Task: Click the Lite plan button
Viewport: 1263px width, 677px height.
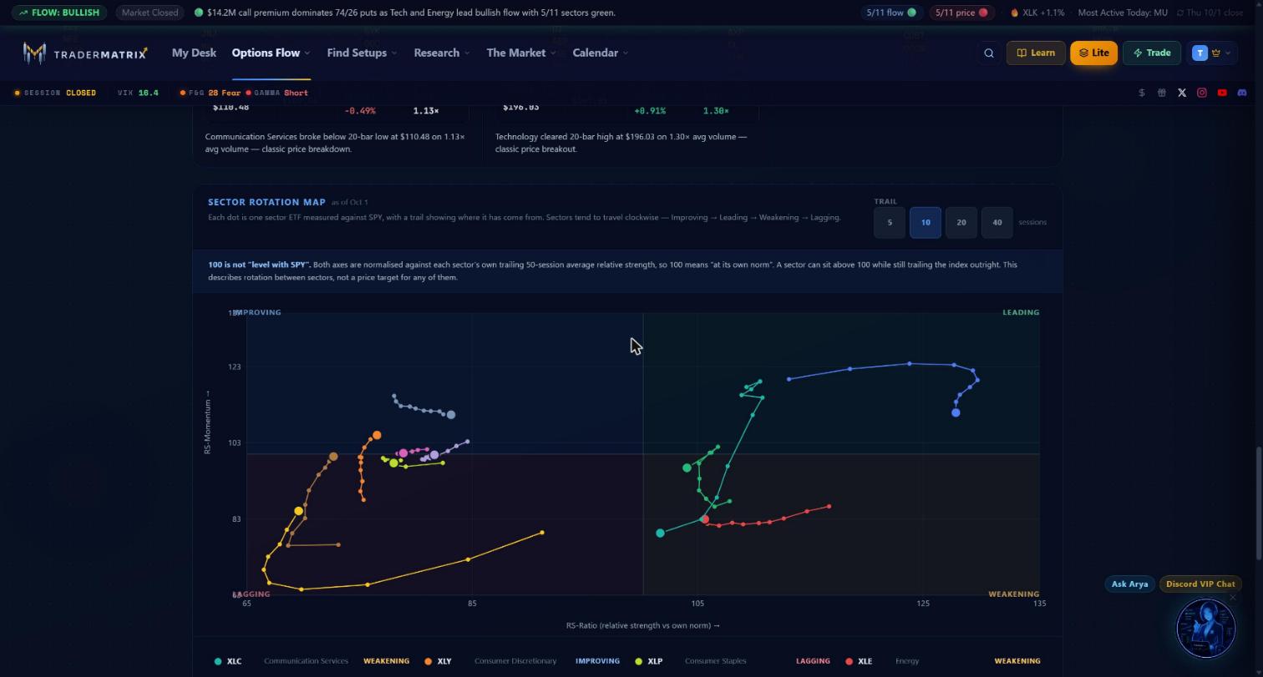Action: 1093,53
